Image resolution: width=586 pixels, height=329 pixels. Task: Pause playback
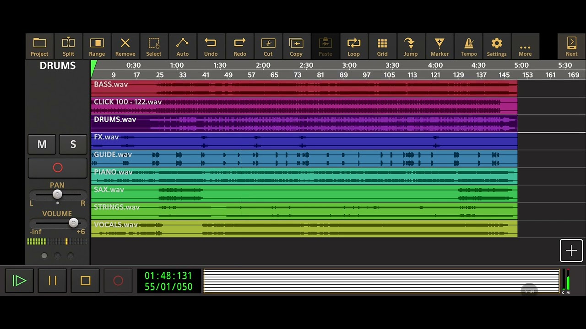point(52,281)
